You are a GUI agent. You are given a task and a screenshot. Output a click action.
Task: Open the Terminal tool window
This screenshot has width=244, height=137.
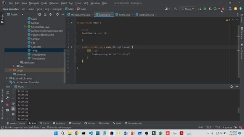[x=75, y=123]
